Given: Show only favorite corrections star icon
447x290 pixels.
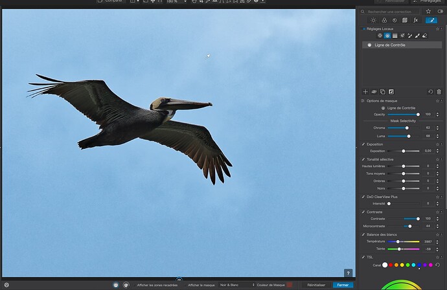Looking at the screenshot, I should [x=428, y=12].
